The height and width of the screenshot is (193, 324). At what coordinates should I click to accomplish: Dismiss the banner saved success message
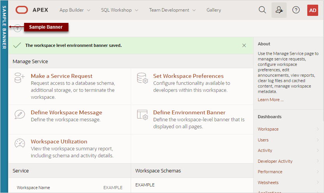(x=244, y=45)
